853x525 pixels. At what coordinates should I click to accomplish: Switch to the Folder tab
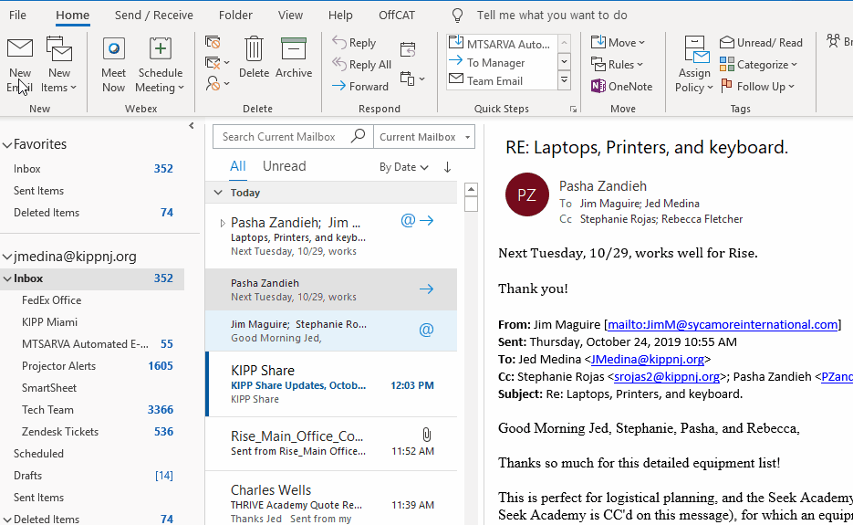(235, 16)
